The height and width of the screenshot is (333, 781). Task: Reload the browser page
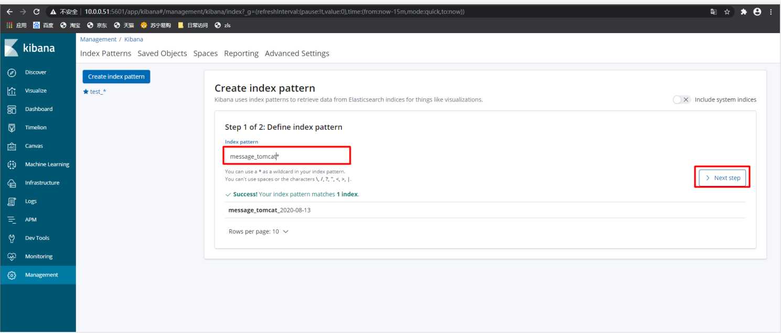[x=36, y=12]
